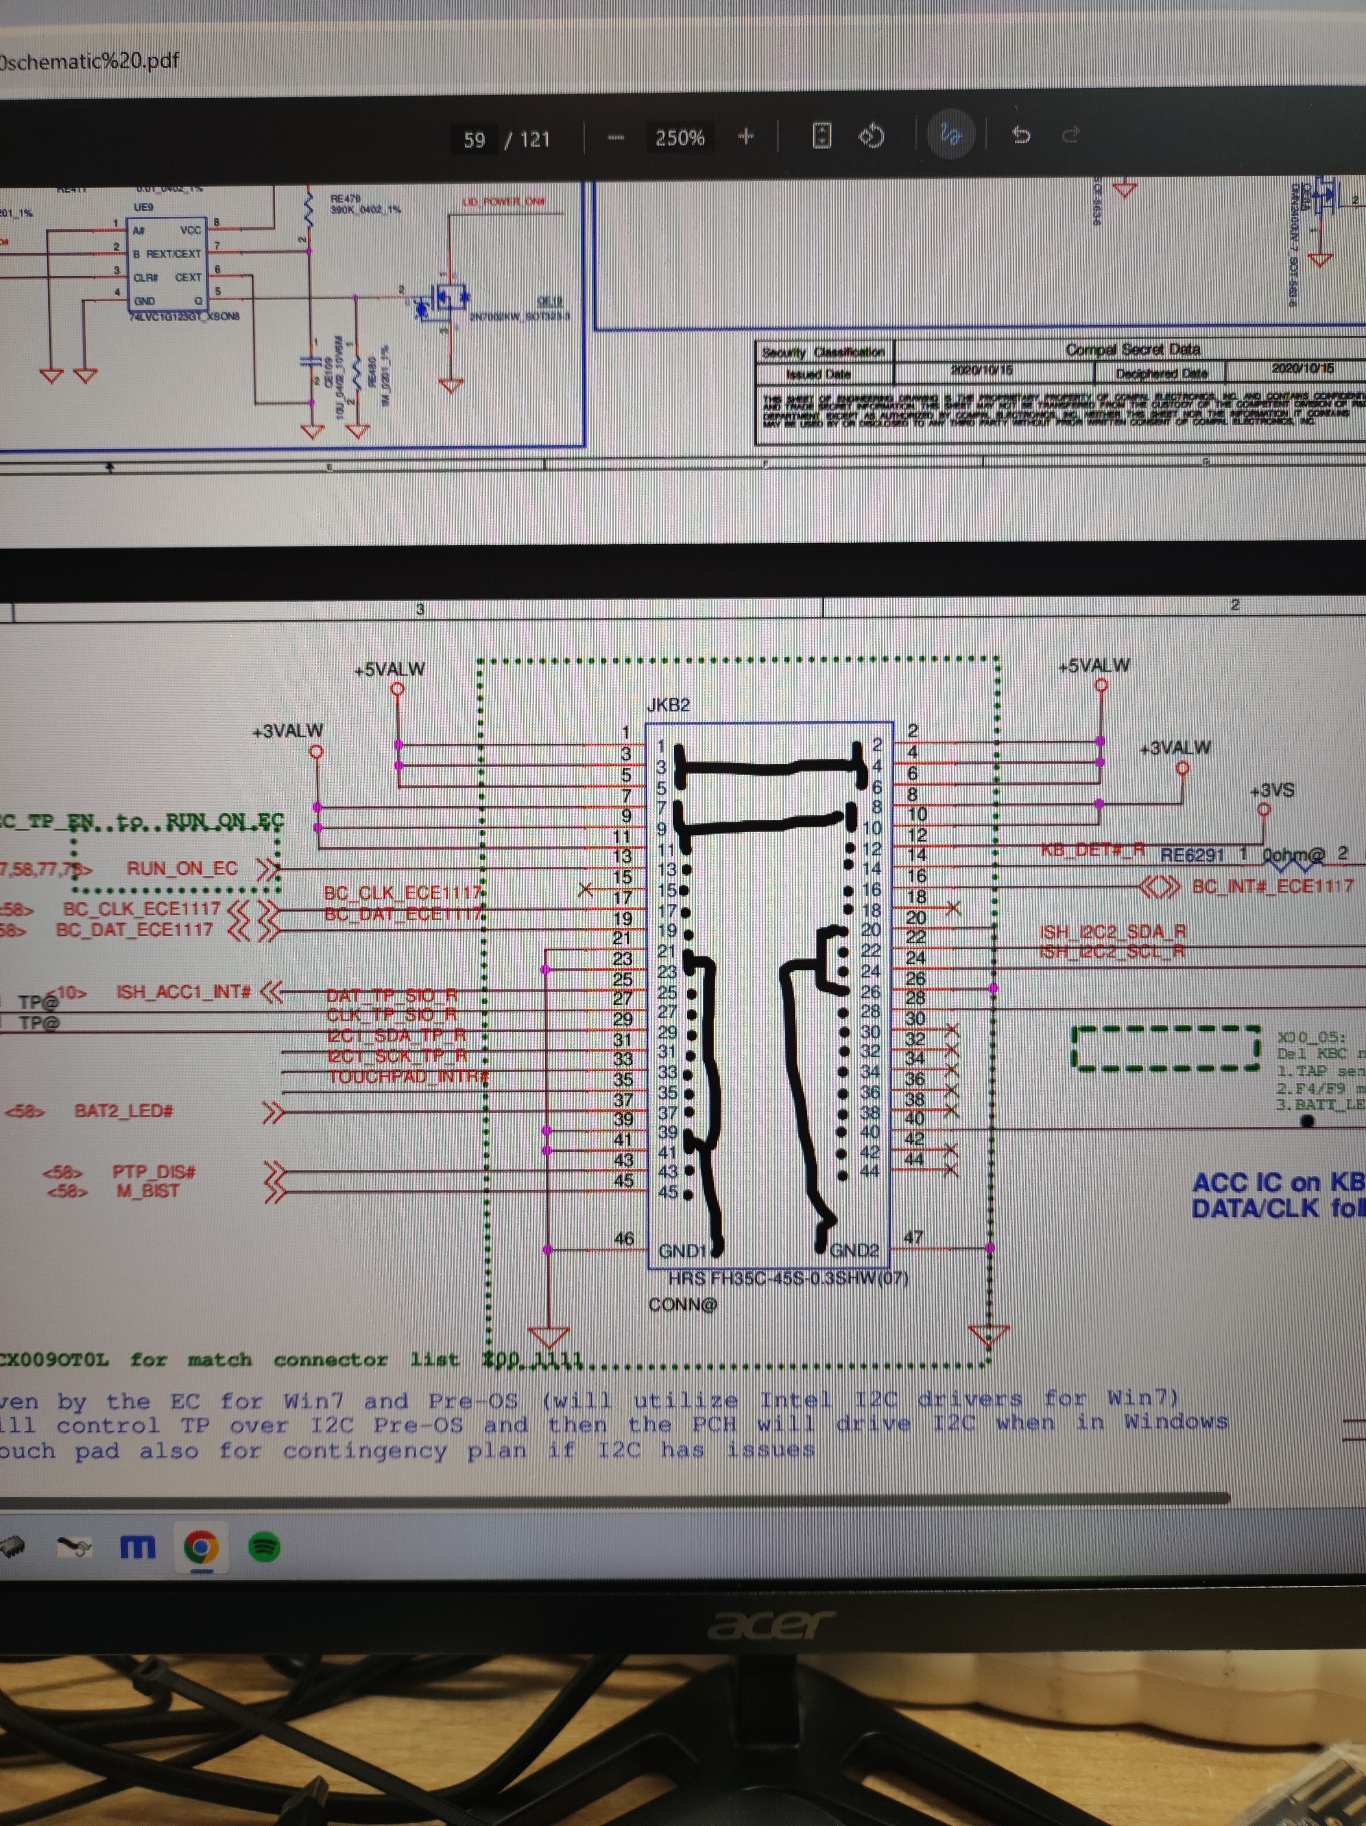Screen dimensions: 1366x1826
Task: Undo the last annotation stroke
Action: pyautogui.click(x=1021, y=135)
